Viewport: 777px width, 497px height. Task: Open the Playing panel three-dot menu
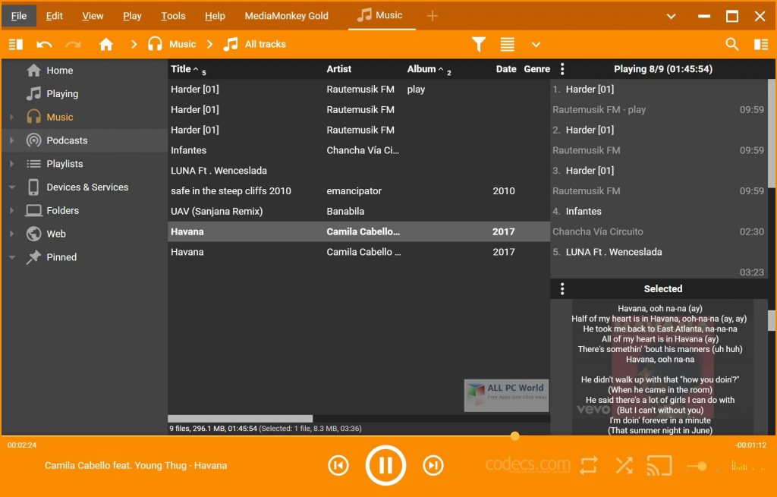562,69
